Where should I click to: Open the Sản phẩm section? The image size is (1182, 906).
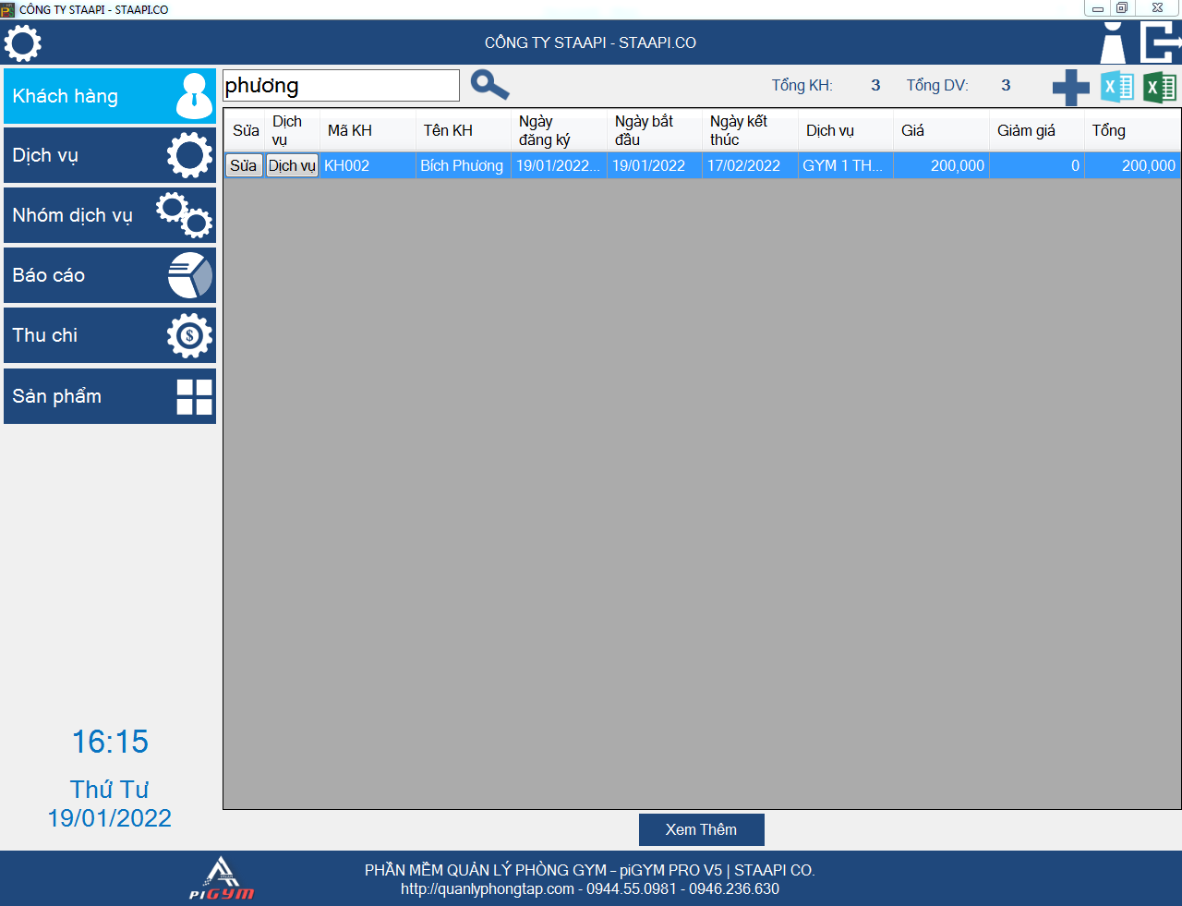pos(110,396)
